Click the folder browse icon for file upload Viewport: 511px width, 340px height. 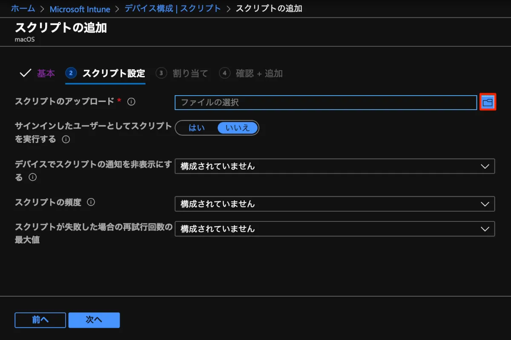click(x=488, y=102)
